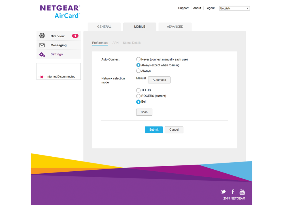Select Always except when roaming option
The image size is (283, 205).
[138, 65]
